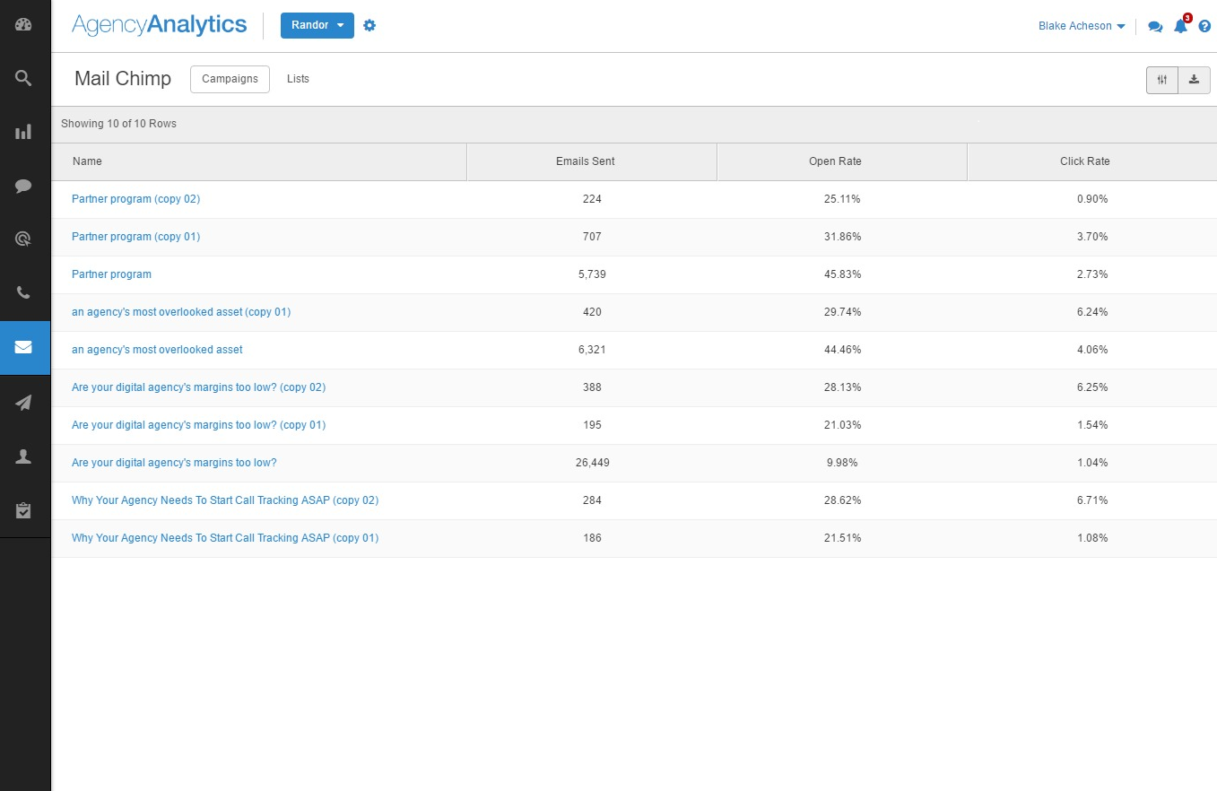Switch to the Lists tab

coord(298,78)
